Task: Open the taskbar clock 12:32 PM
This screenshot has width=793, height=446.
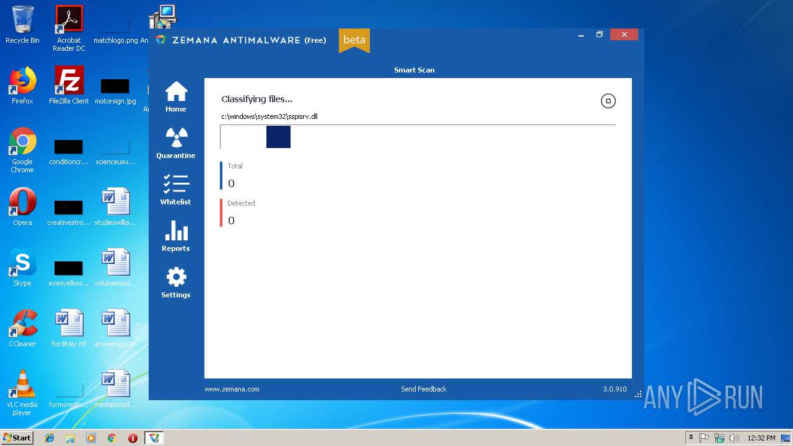Action: click(761, 438)
